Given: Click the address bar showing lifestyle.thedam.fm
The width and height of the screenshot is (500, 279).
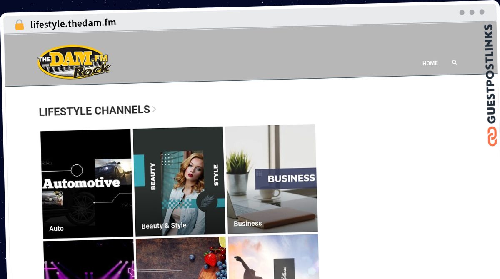Looking at the screenshot, I should [73, 23].
